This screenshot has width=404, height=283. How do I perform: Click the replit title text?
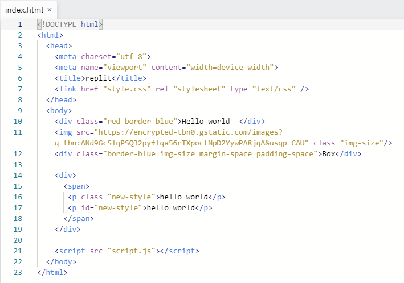(x=99, y=78)
